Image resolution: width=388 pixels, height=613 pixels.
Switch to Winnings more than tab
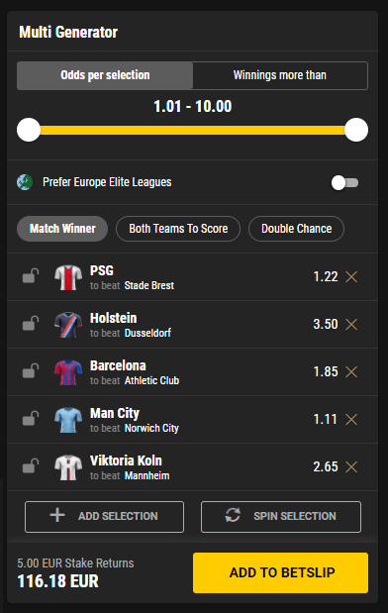tap(280, 75)
